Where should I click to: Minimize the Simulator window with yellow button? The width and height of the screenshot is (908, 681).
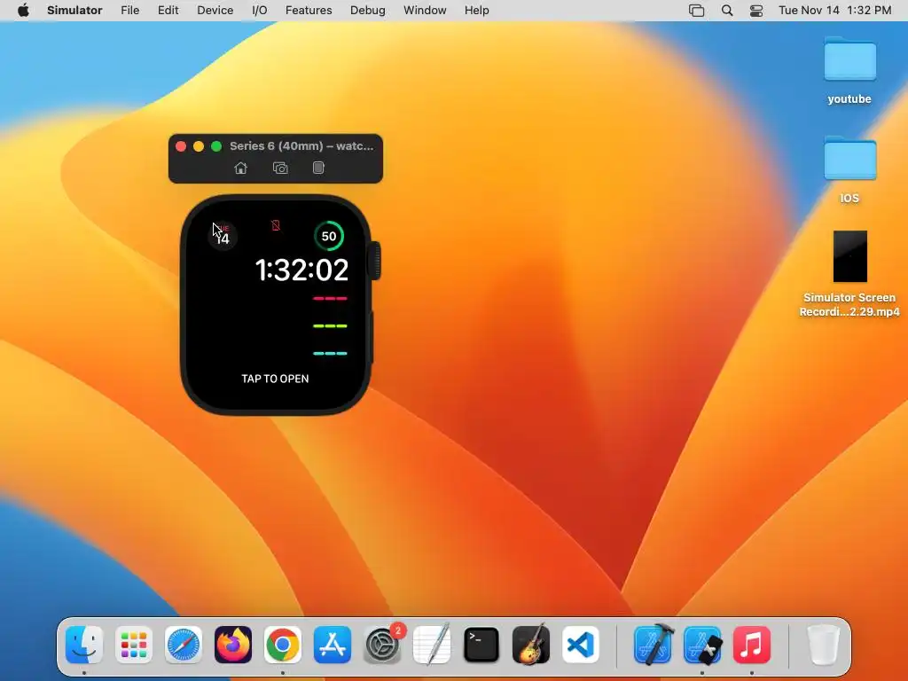coord(199,146)
